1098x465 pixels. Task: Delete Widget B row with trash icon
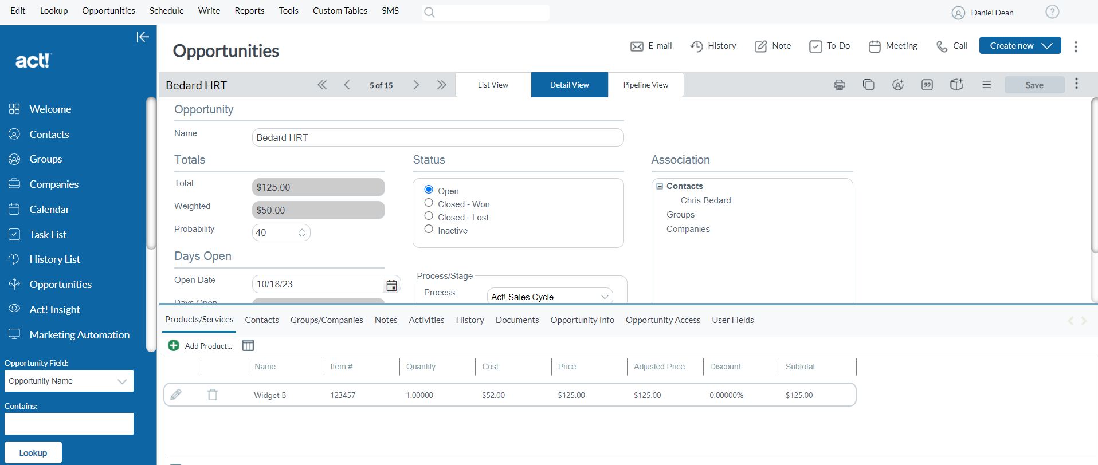coord(213,395)
